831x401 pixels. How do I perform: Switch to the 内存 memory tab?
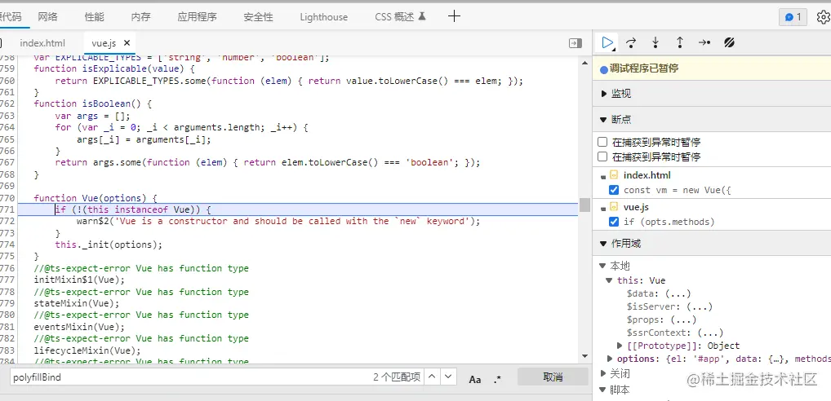click(141, 17)
